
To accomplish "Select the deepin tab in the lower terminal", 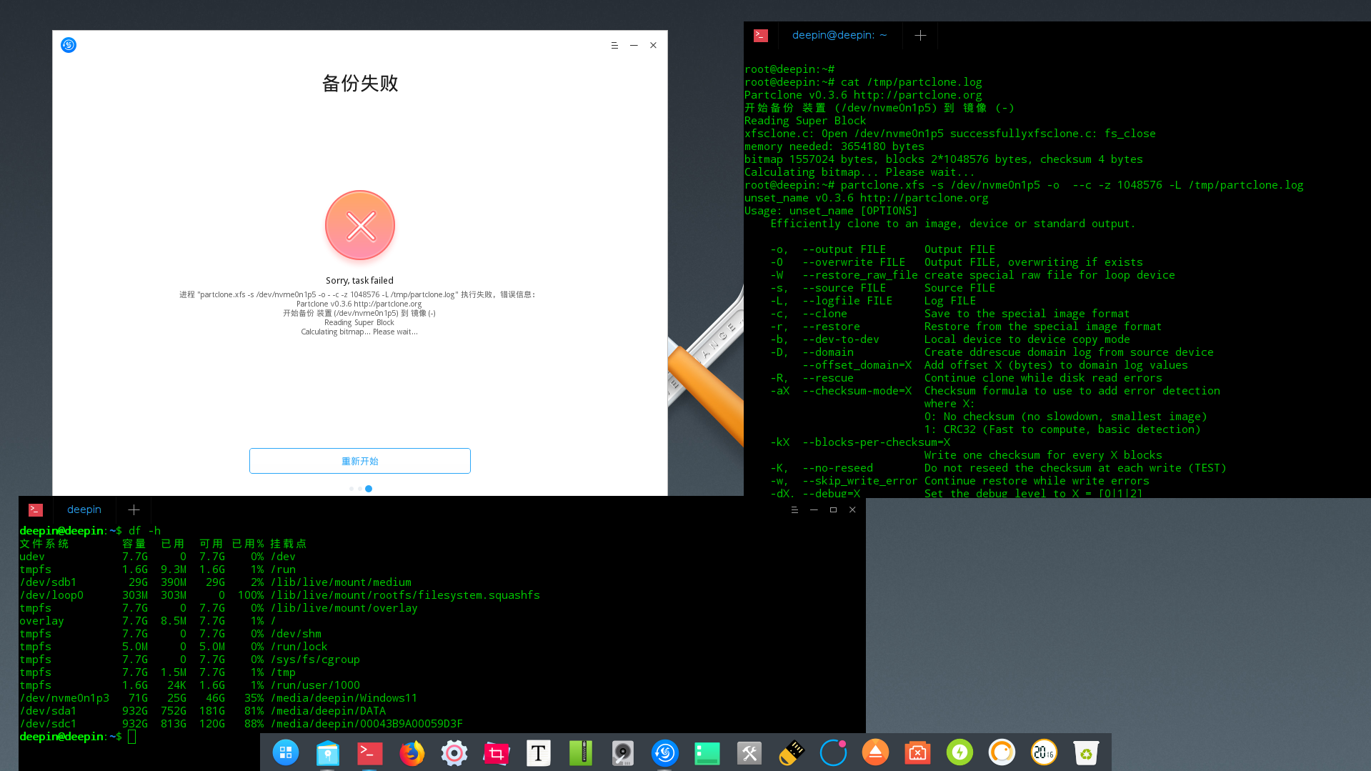I will [84, 509].
